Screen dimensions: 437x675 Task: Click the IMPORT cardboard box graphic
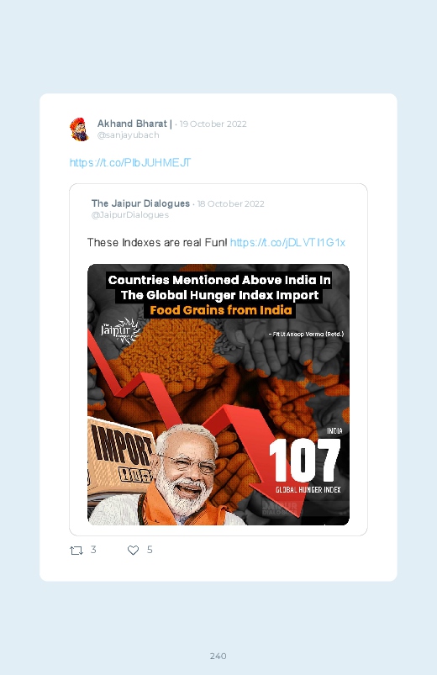pos(120,456)
